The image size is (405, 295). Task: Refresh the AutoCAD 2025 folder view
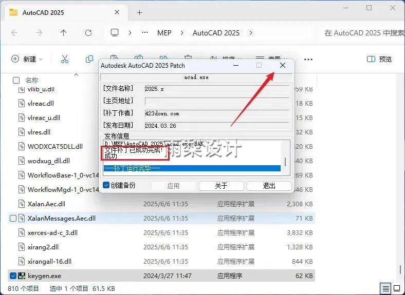point(88,33)
